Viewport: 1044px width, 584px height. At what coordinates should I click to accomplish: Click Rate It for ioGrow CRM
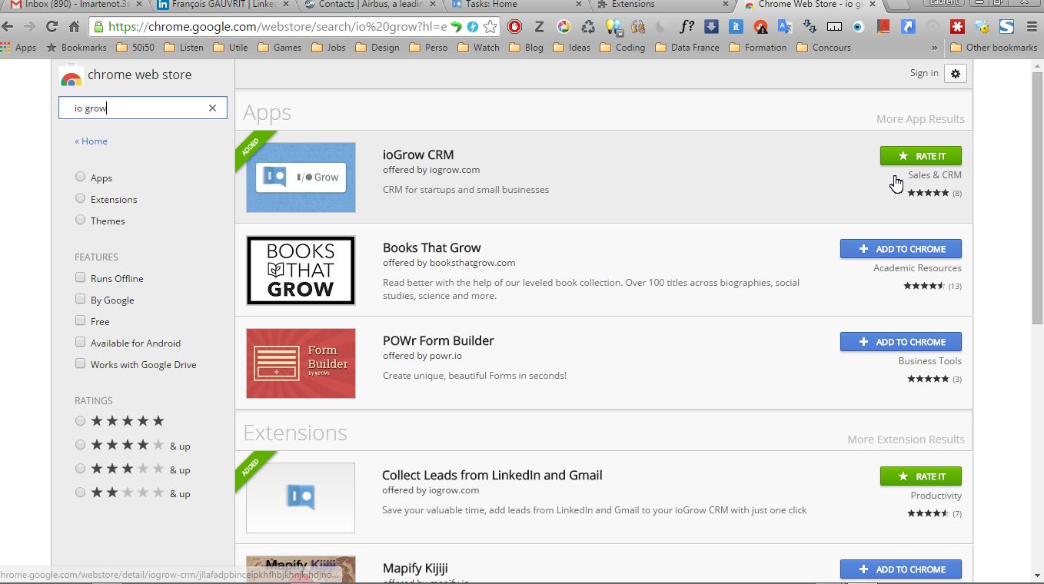click(920, 156)
